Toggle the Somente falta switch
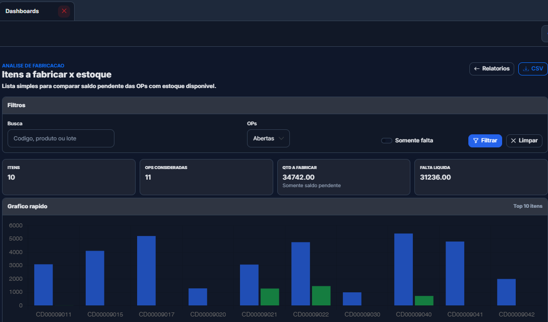The image size is (548, 322). point(386,140)
